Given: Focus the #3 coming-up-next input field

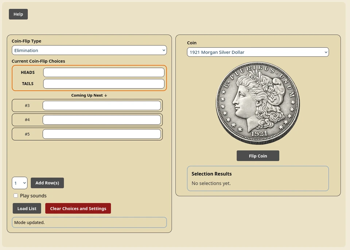Looking at the screenshot, I should pyautogui.click(x=102, y=105).
